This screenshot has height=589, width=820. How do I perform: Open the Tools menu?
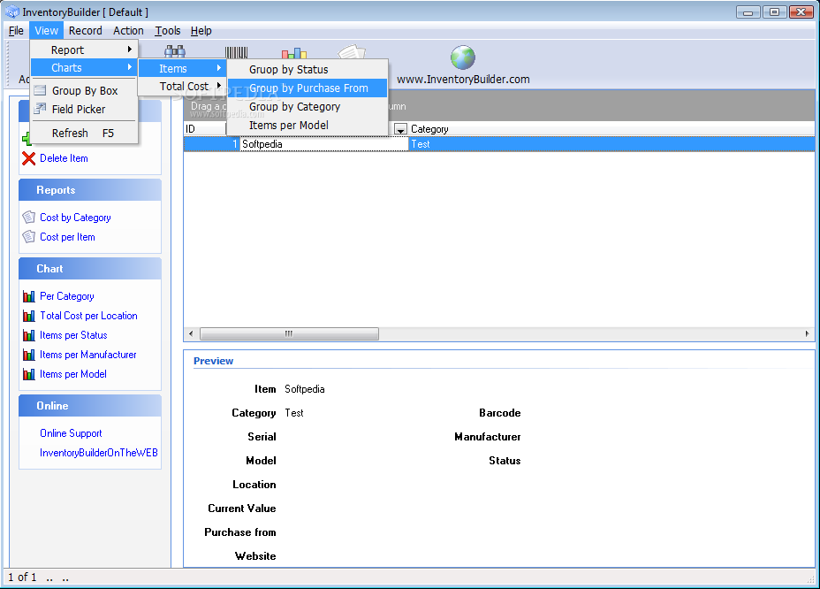[x=167, y=30]
